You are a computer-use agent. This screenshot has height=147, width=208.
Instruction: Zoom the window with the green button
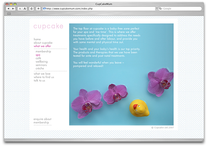coord(15,4)
